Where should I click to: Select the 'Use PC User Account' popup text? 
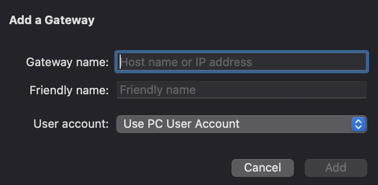click(181, 124)
